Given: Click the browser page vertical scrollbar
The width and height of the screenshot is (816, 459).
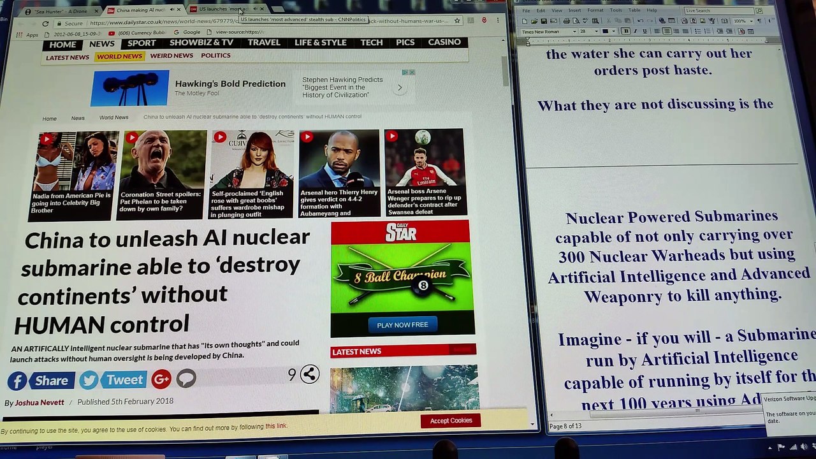Looking at the screenshot, I should 506,70.
